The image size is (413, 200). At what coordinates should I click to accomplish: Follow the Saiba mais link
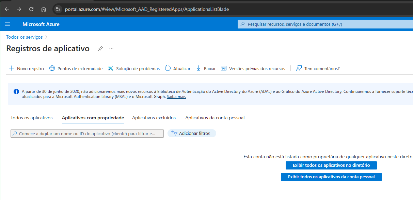click(x=176, y=97)
